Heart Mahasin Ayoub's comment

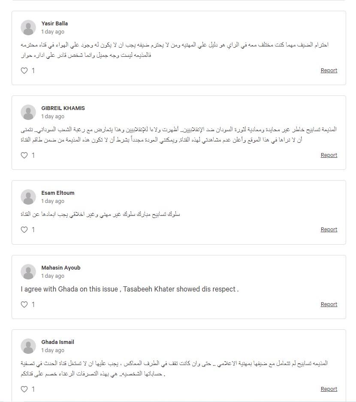[24, 304]
